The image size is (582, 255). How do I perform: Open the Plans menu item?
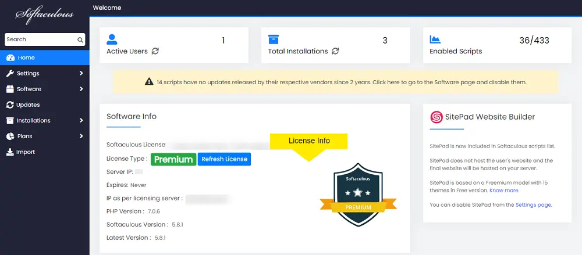point(45,137)
